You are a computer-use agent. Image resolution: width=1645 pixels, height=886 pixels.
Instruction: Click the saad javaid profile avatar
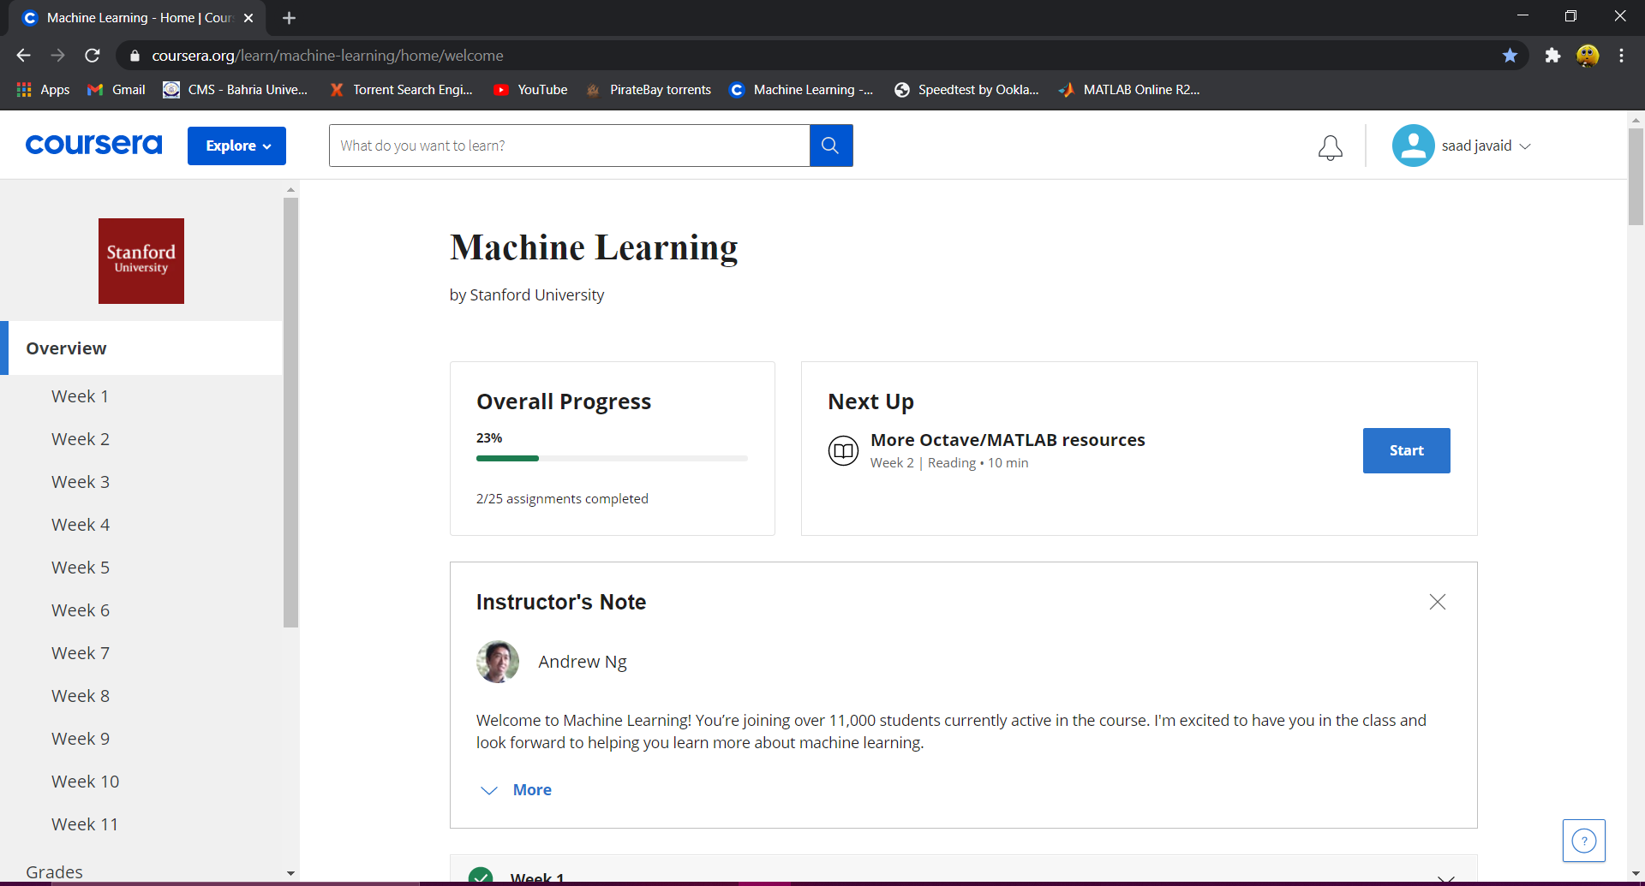pyautogui.click(x=1413, y=146)
